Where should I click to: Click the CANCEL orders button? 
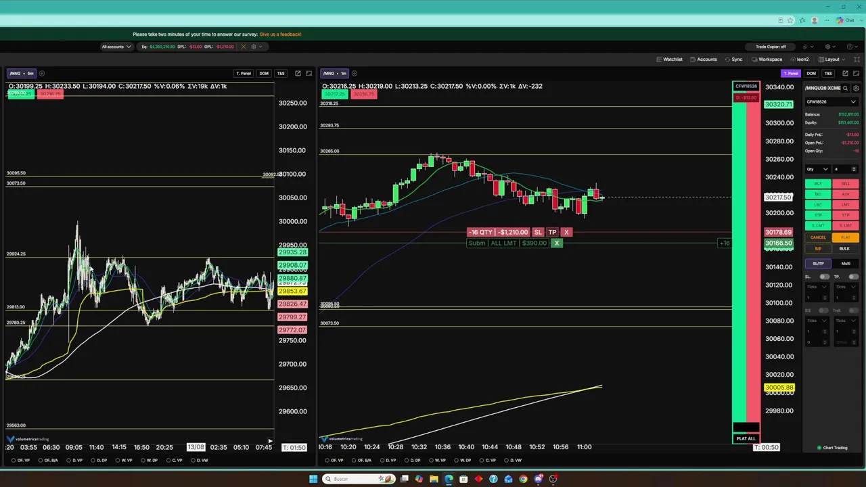[x=818, y=237]
